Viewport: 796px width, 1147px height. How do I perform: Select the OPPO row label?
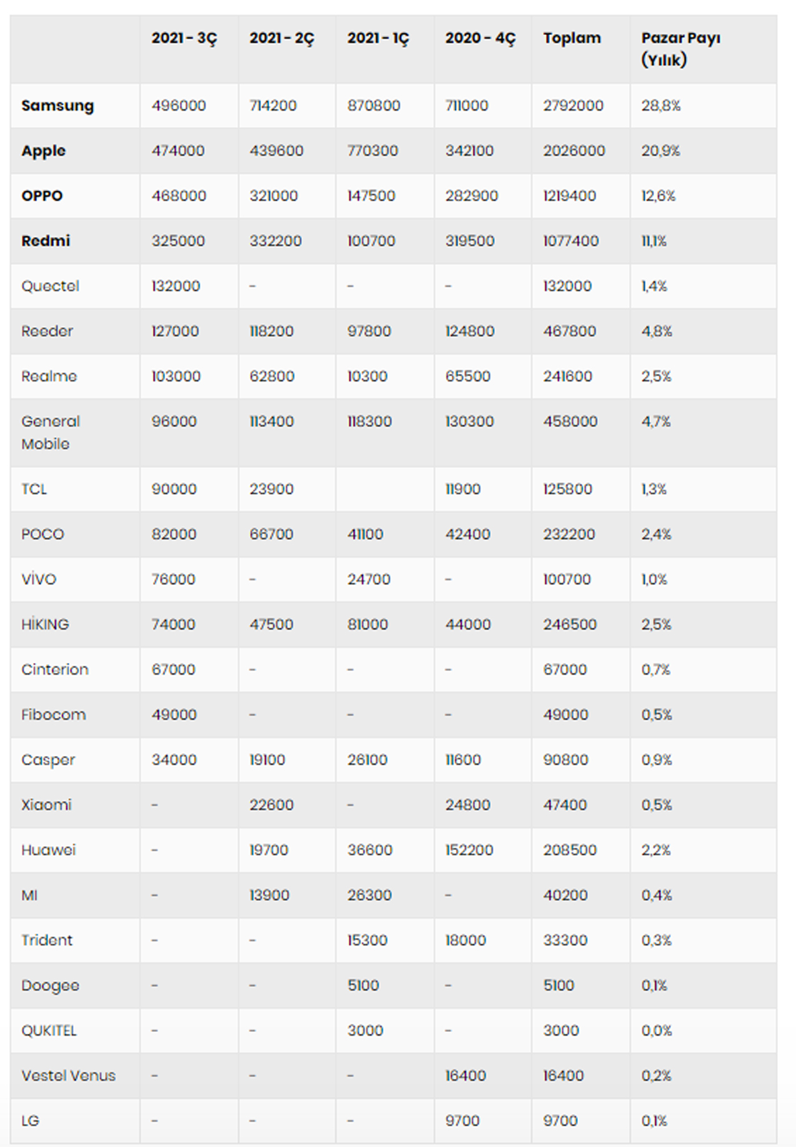click(42, 196)
